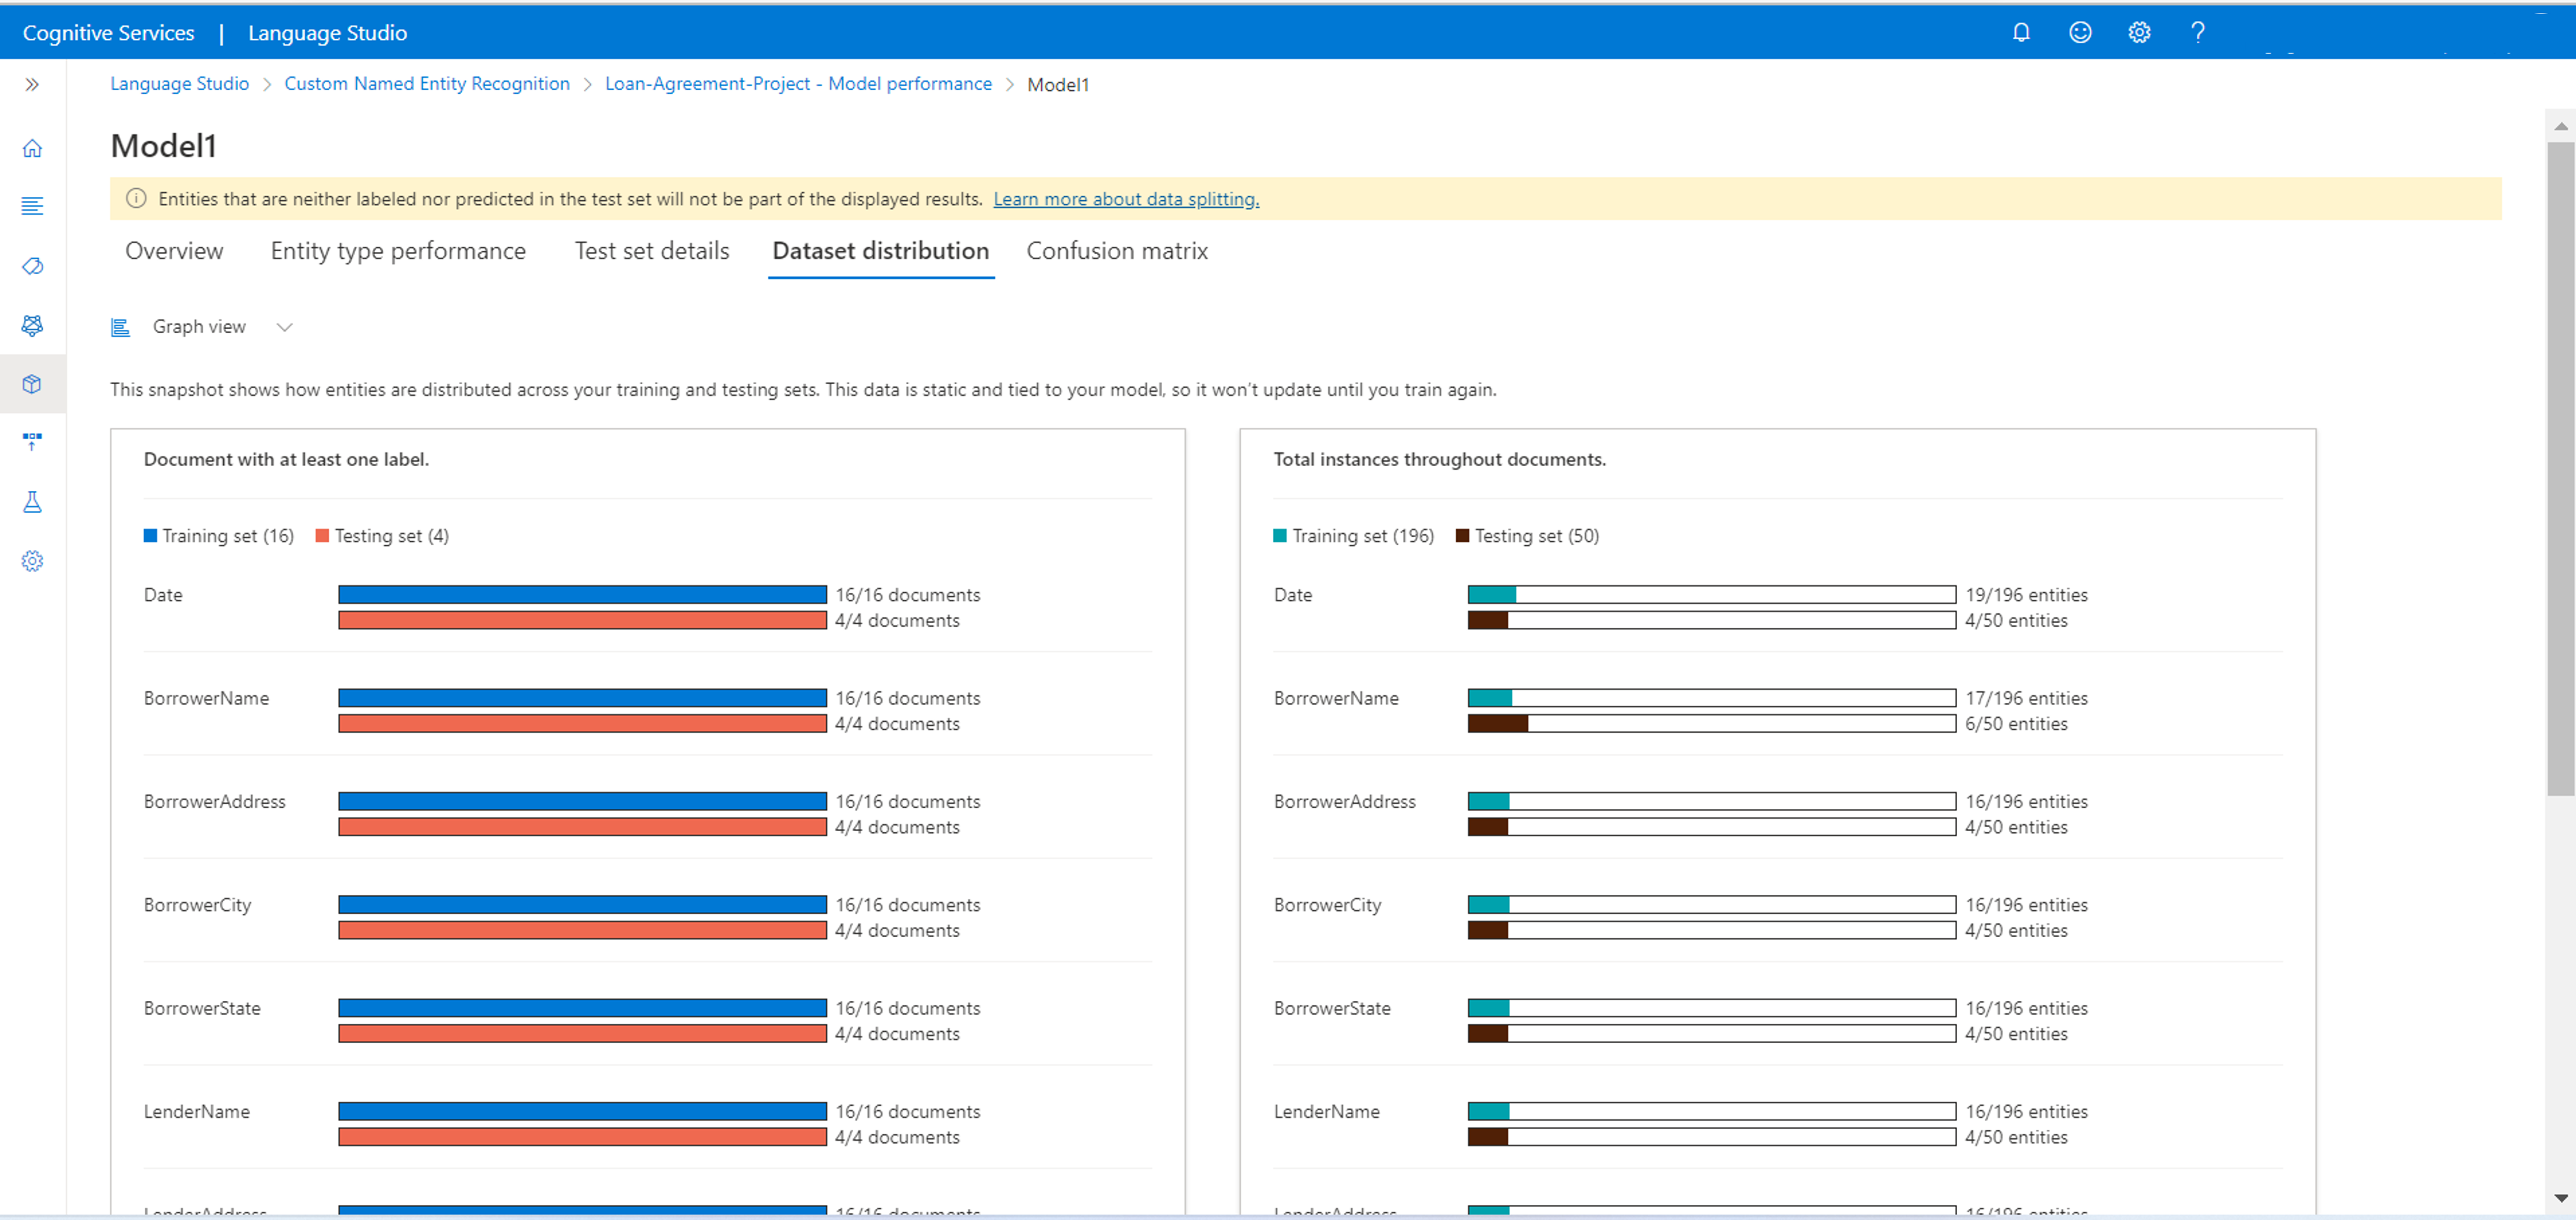
Task: Expand the left navigation menu chevrons
Action: tap(32, 85)
